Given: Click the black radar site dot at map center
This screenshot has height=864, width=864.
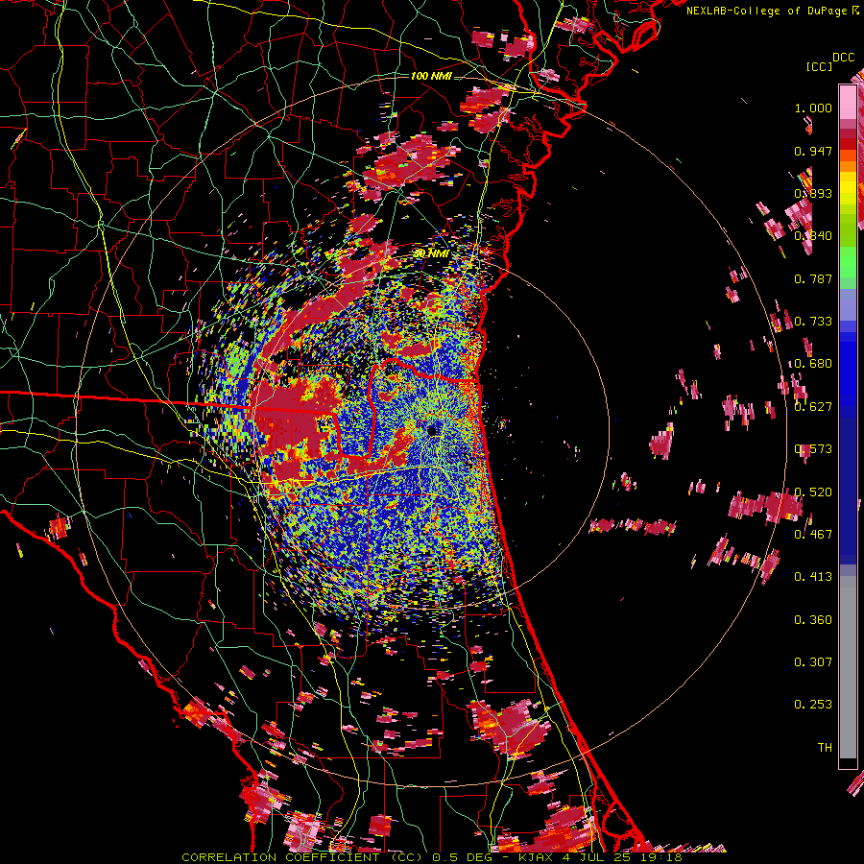Looking at the screenshot, I should [x=433, y=431].
